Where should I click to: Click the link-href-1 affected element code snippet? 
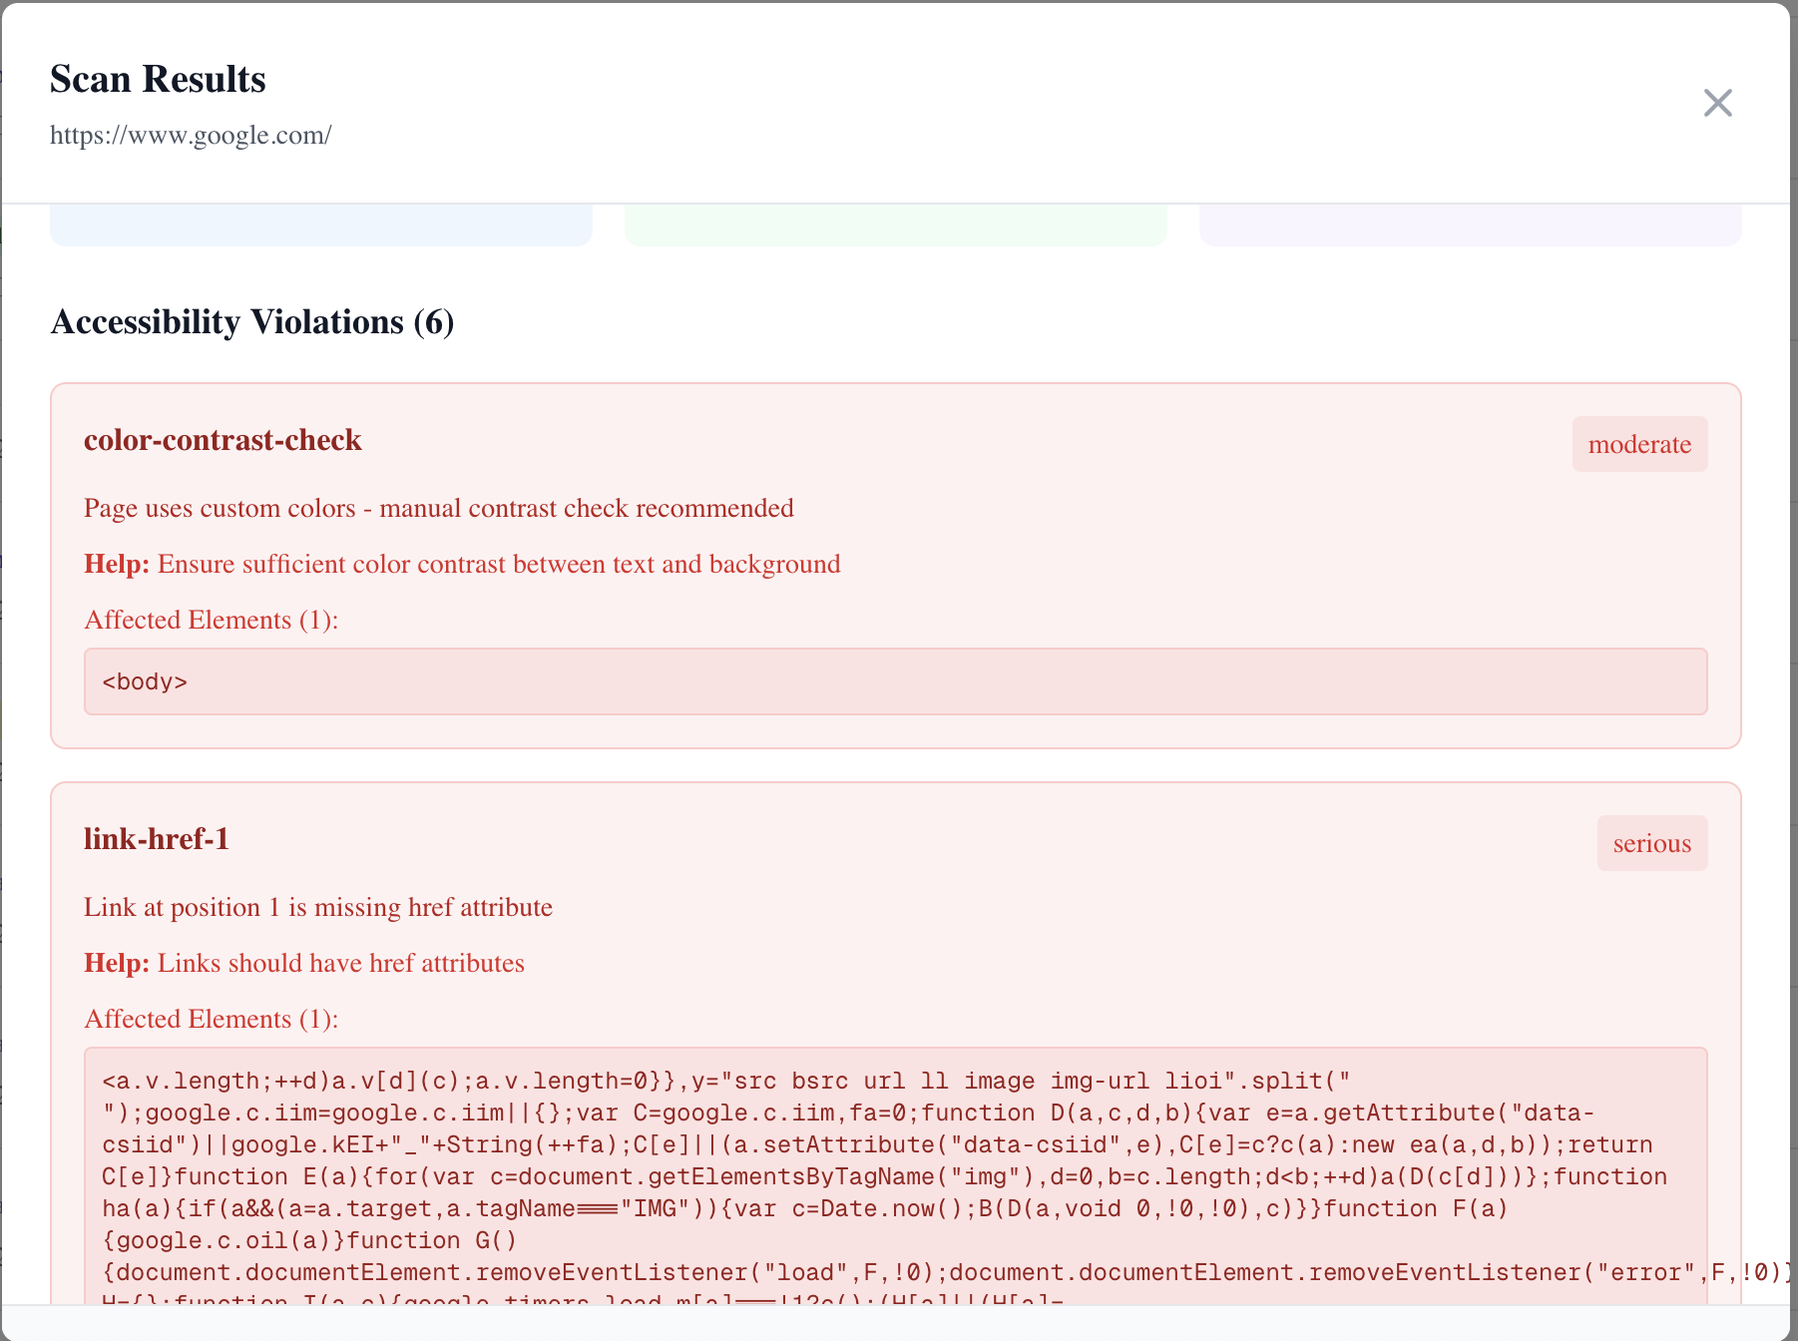895,1176
